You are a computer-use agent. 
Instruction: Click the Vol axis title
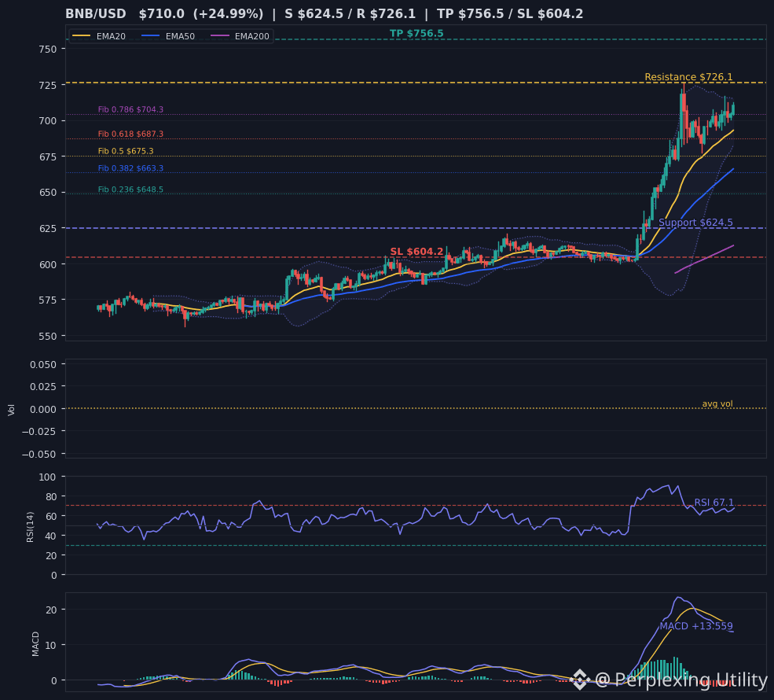coord(11,410)
